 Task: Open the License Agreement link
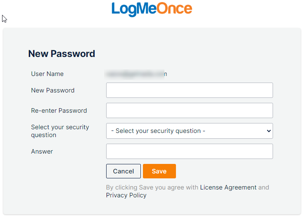click(228, 187)
